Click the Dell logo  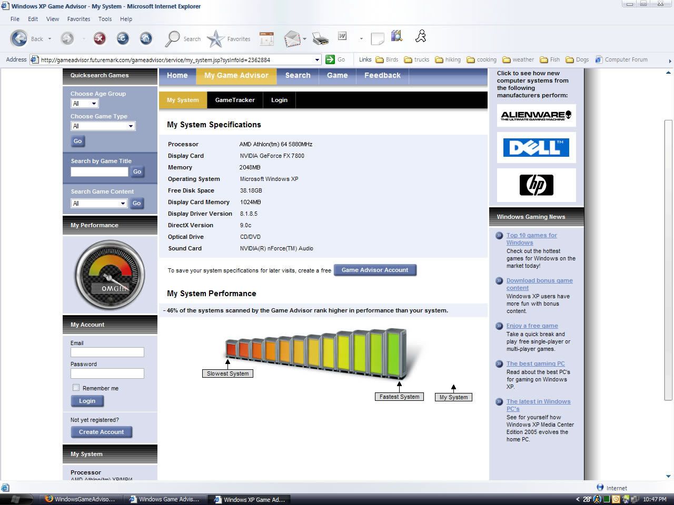point(536,147)
